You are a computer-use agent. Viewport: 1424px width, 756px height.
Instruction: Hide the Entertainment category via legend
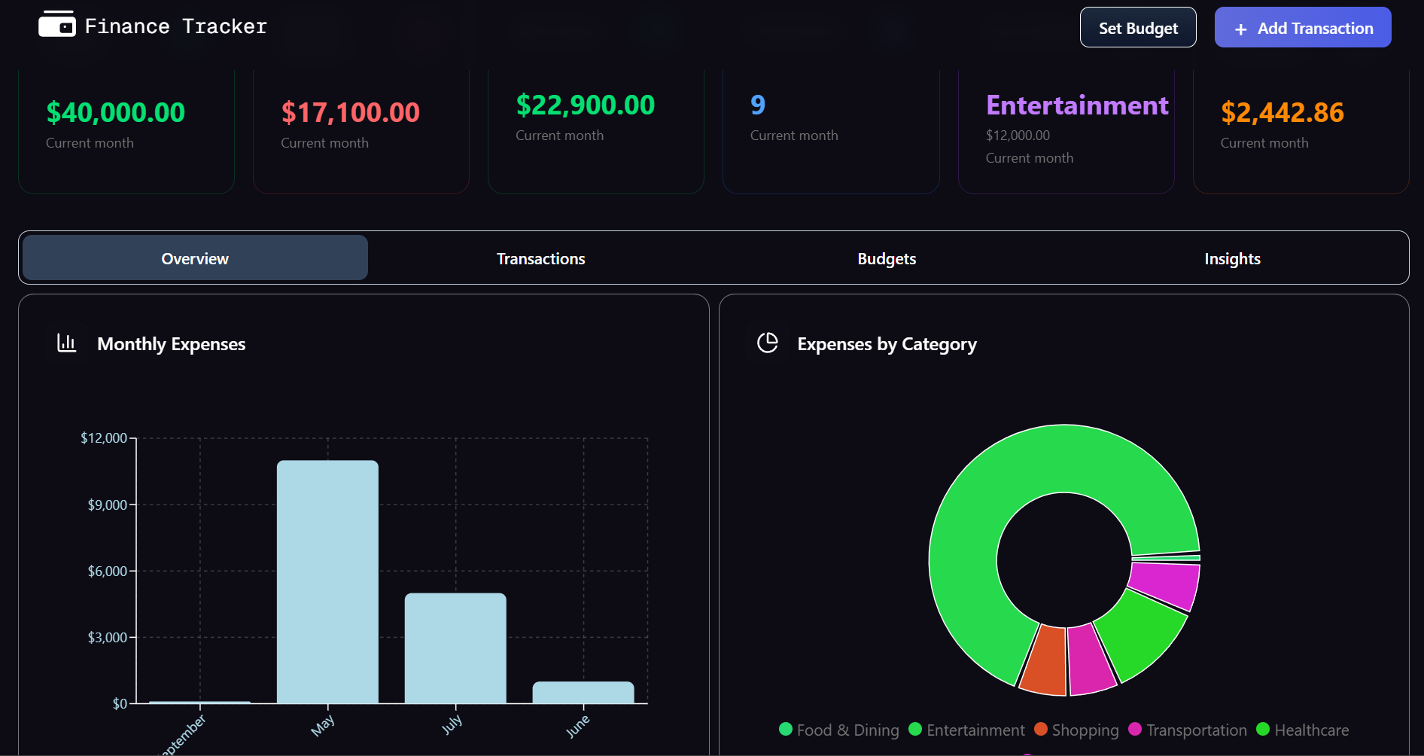point(966,729)
